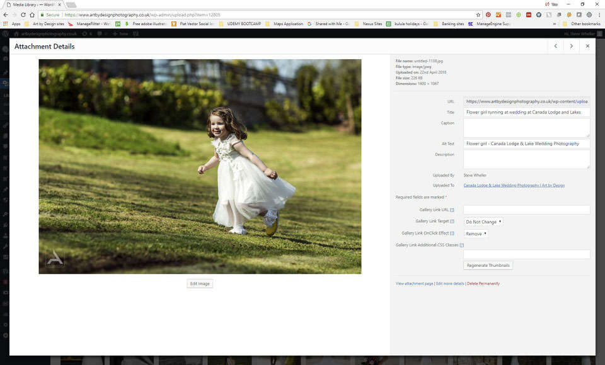Click the flower girl photo preview
This screenshot has width=605, height=365.
[200, 167]
